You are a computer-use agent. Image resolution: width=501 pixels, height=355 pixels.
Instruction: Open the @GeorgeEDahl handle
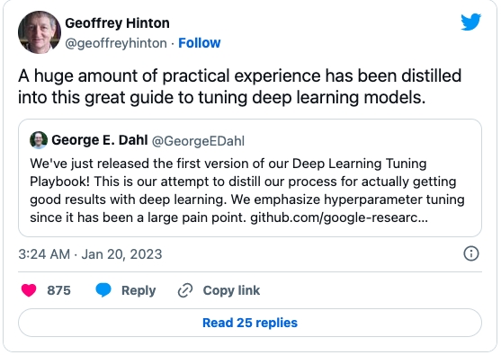coord(198,141)
